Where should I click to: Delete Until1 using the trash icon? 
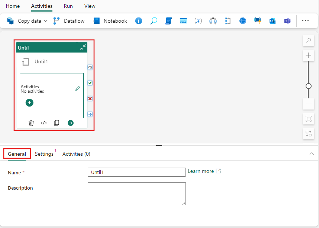pos(31,123)
